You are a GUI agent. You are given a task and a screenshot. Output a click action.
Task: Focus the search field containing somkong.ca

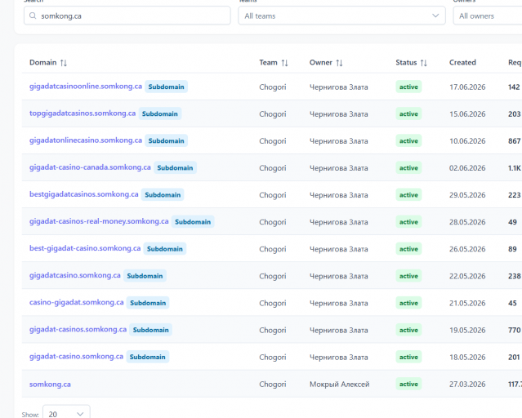coord(127,16)
